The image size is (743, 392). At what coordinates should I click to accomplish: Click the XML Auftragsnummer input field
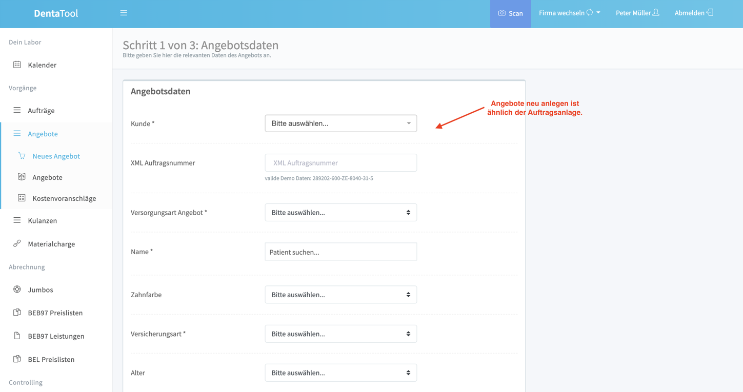click(340, 163)
